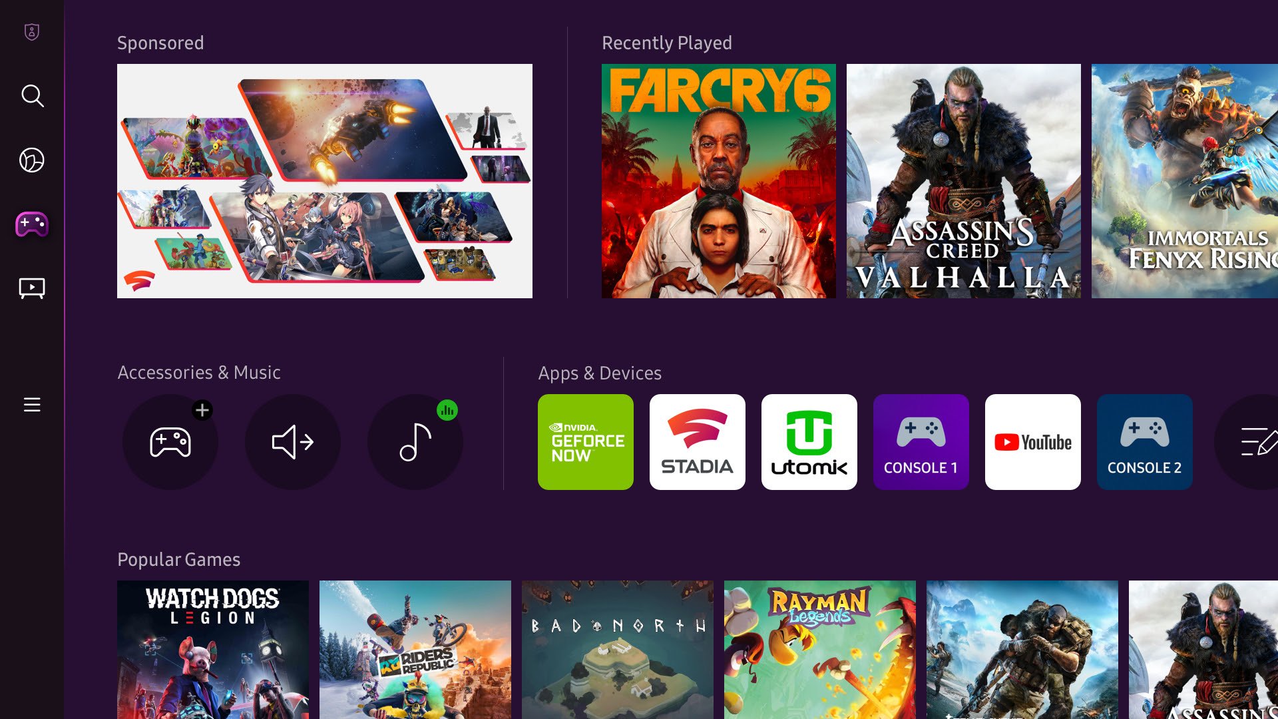Select Console 1 device
Viewport: 1278px width, 719px height.
(x=921, y=441)
